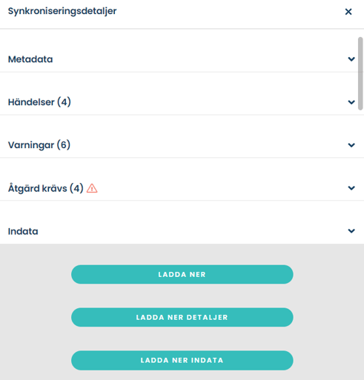Expand Åtgärd krävs using its chevron
The width and height of the screenshot is (364, 380).
[351, 188]
